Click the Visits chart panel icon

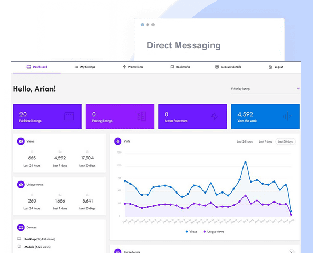tap(118, 141)
